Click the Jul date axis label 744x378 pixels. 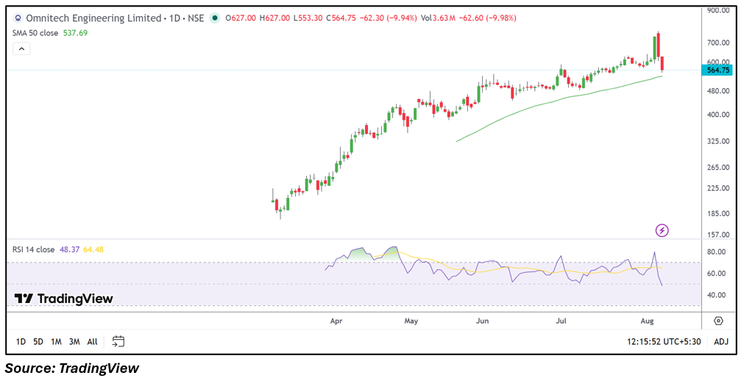pos(561,321)
